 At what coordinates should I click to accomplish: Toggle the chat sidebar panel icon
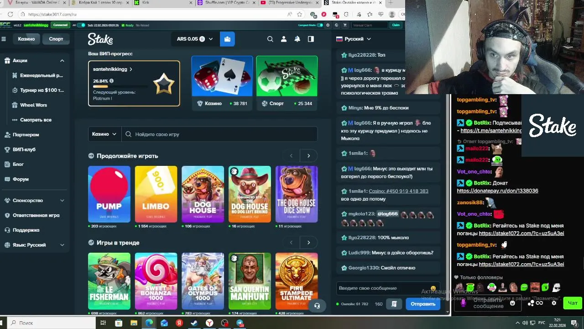coord(311,39)
